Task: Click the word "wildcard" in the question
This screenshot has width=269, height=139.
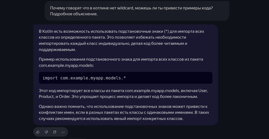Action: [x=125, y=8]
